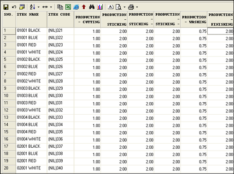Click the Internet Explorer browser icon

[76, 7]
